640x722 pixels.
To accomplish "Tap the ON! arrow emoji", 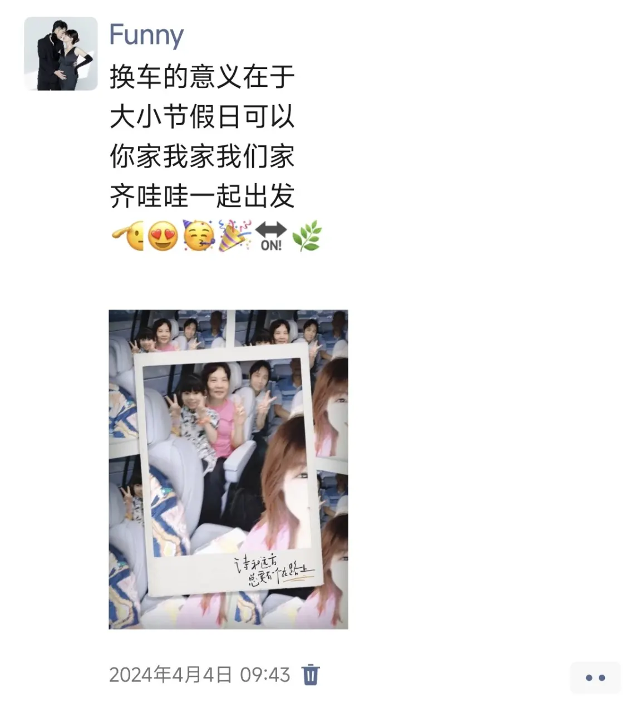I will click(x=271, y=236).
